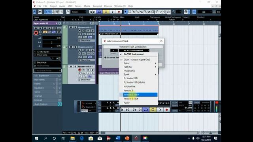Viewport: 253px width, 142px height.
Task: Choose FL Studio VSTi (Multi) entry
Action: [138, 82]
